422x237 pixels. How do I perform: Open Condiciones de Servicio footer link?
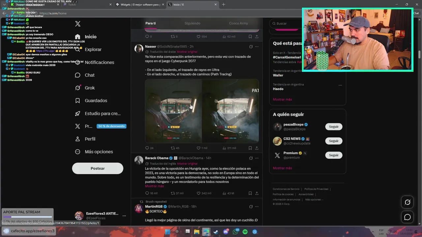coord(286,189)
